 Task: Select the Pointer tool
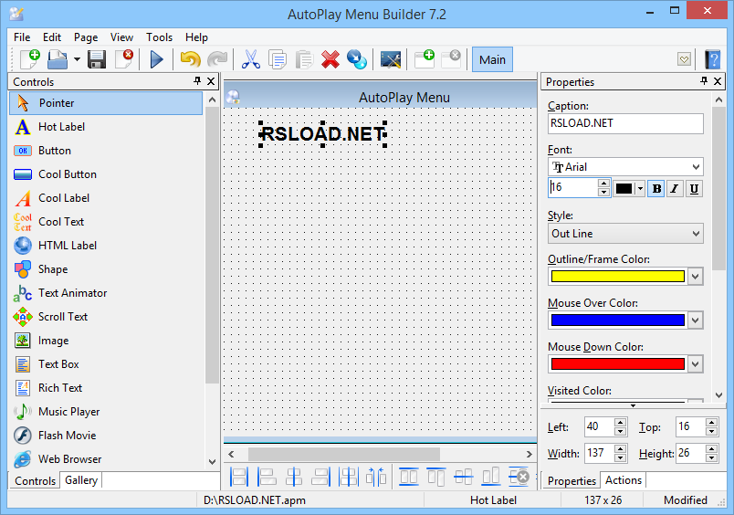click(x=106, y=103)
